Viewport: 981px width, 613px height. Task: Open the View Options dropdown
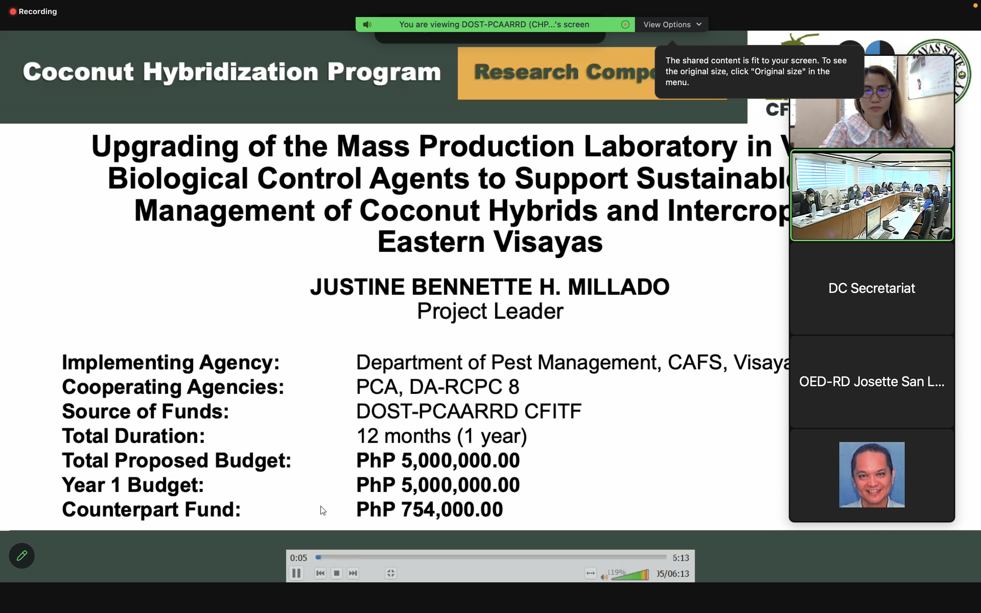(x=667, y=24)
